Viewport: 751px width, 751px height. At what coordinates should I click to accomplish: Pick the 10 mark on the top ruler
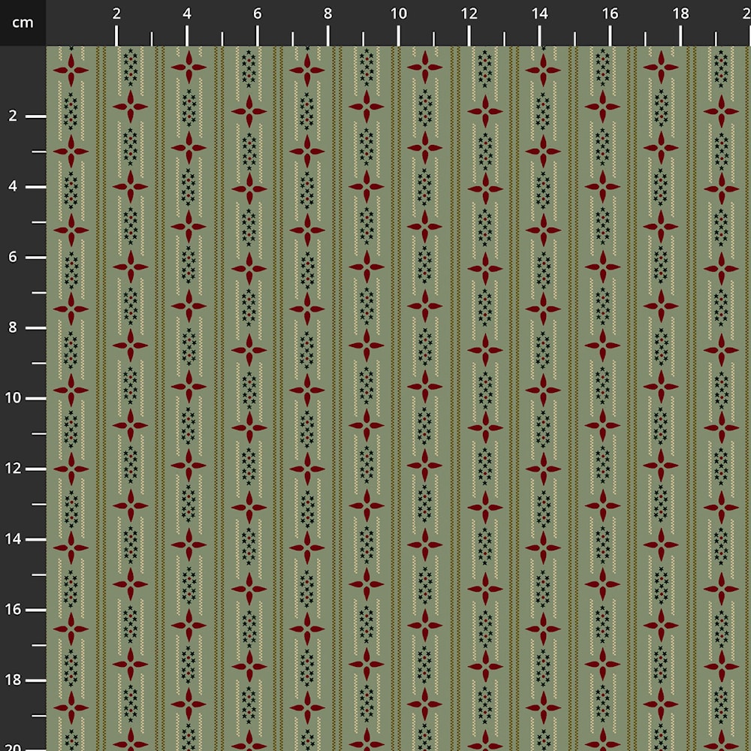[x=399, y=14]
